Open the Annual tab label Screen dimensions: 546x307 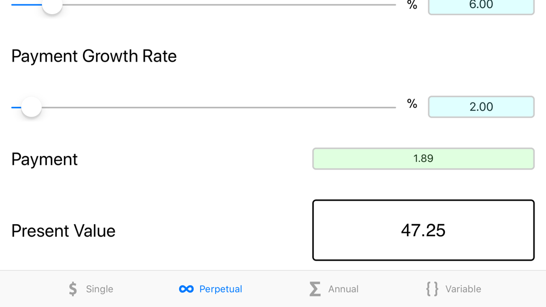[x=343, y=289]
